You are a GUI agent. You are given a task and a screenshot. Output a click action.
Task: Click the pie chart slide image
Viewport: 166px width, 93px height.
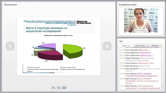coord(59,46)
